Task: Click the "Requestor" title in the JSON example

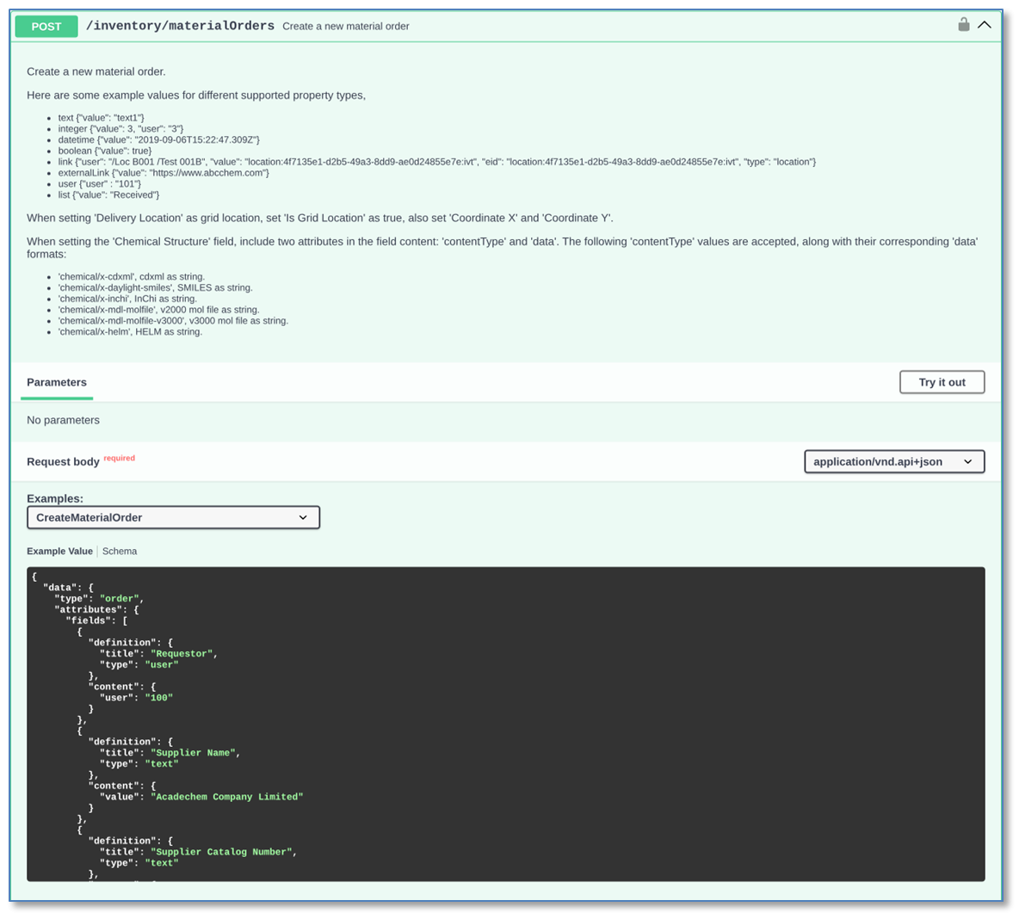Action: [182, 654]
